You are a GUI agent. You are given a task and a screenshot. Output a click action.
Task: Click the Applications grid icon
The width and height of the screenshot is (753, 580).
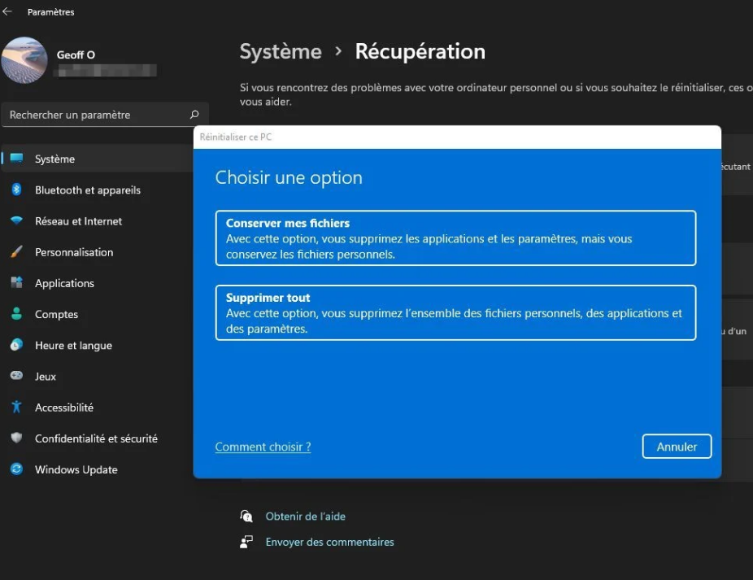pyautogui.click(x=16, y=283)
